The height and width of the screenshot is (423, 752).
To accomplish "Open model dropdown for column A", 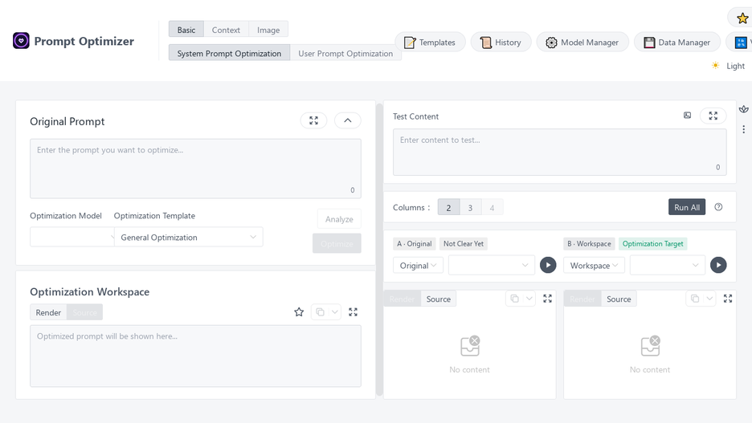I will click(x=491, y=265).
